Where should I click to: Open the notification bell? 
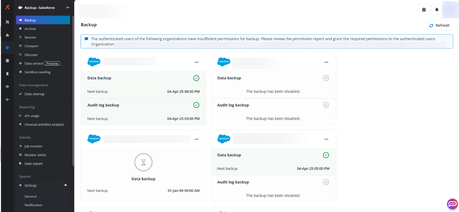[437, 9]
